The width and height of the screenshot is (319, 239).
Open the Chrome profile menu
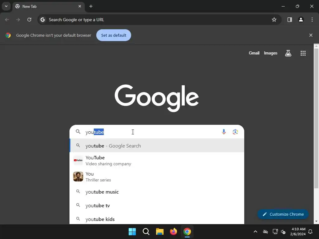(x=301, y=20)
